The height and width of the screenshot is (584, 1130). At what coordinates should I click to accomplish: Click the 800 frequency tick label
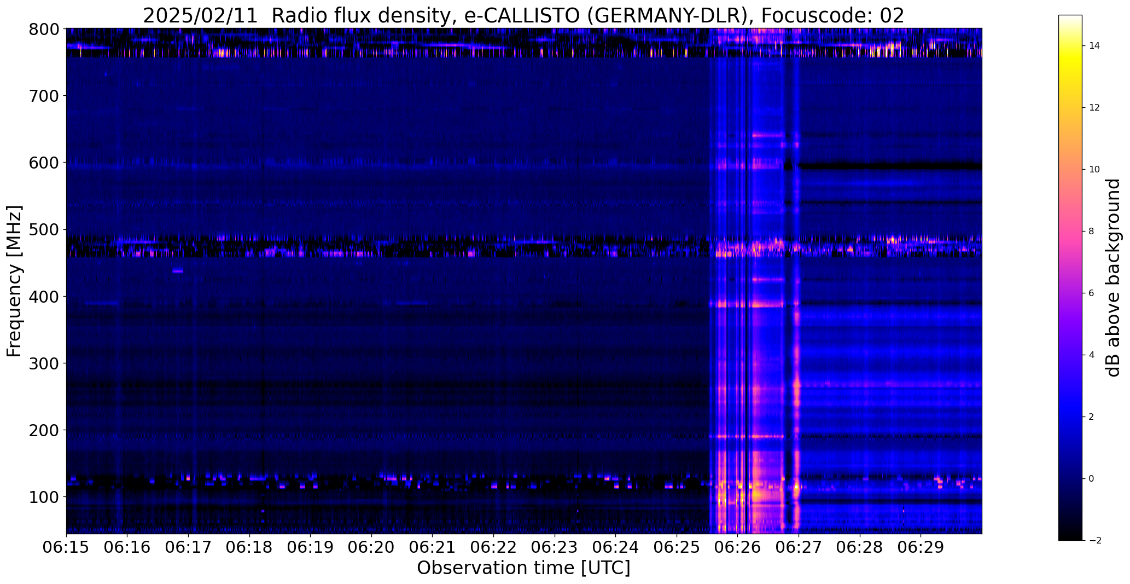pos(43,29)
